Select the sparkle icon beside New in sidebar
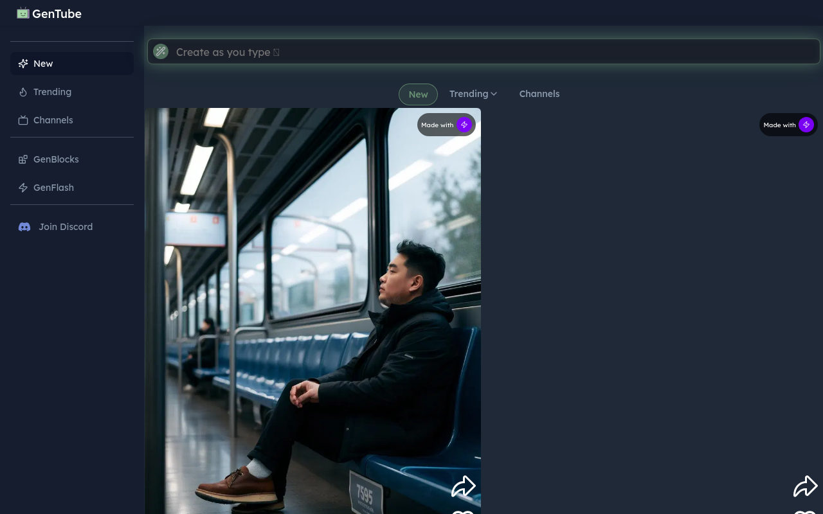 (x=23, y=64)
